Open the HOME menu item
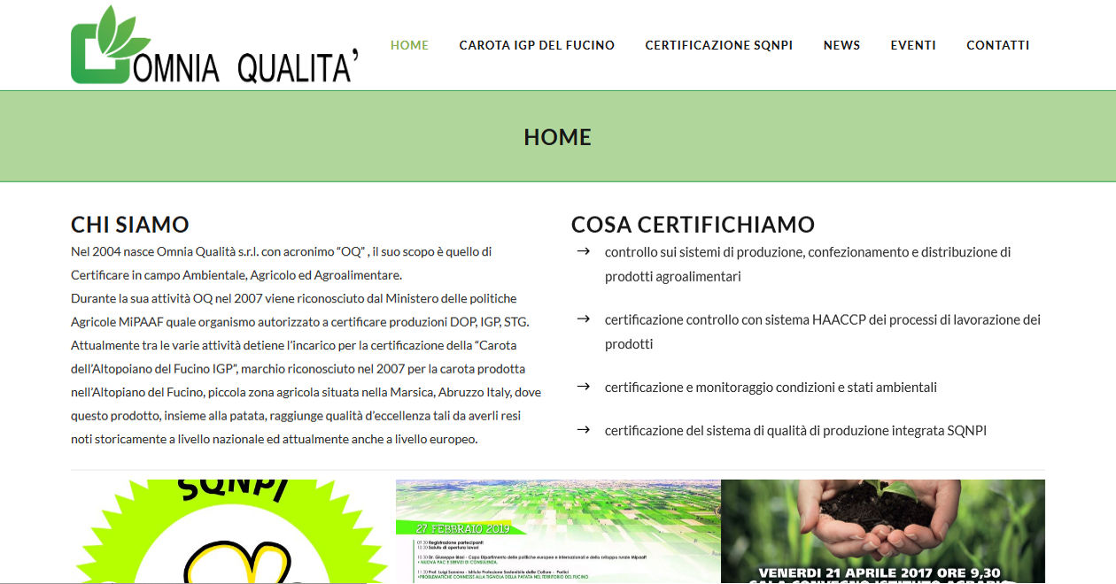The image size is (1116, 584). pyautogui.click(x=409, y=45)
